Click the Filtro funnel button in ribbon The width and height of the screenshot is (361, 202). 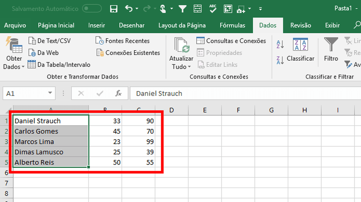[x=331, y=50]
